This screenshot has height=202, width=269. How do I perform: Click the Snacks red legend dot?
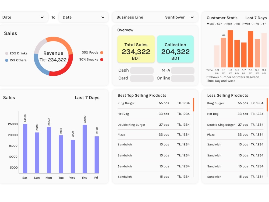coord(102,60)
